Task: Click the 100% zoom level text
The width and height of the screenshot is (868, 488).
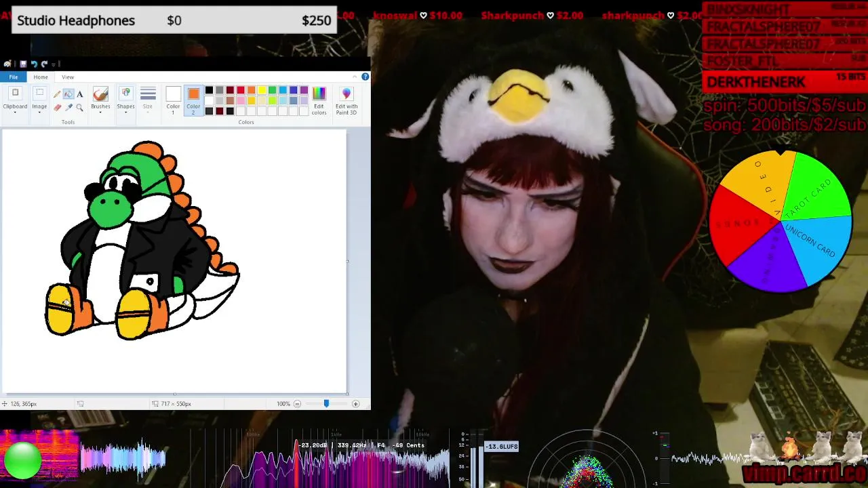Action: (x=283, y=404)
